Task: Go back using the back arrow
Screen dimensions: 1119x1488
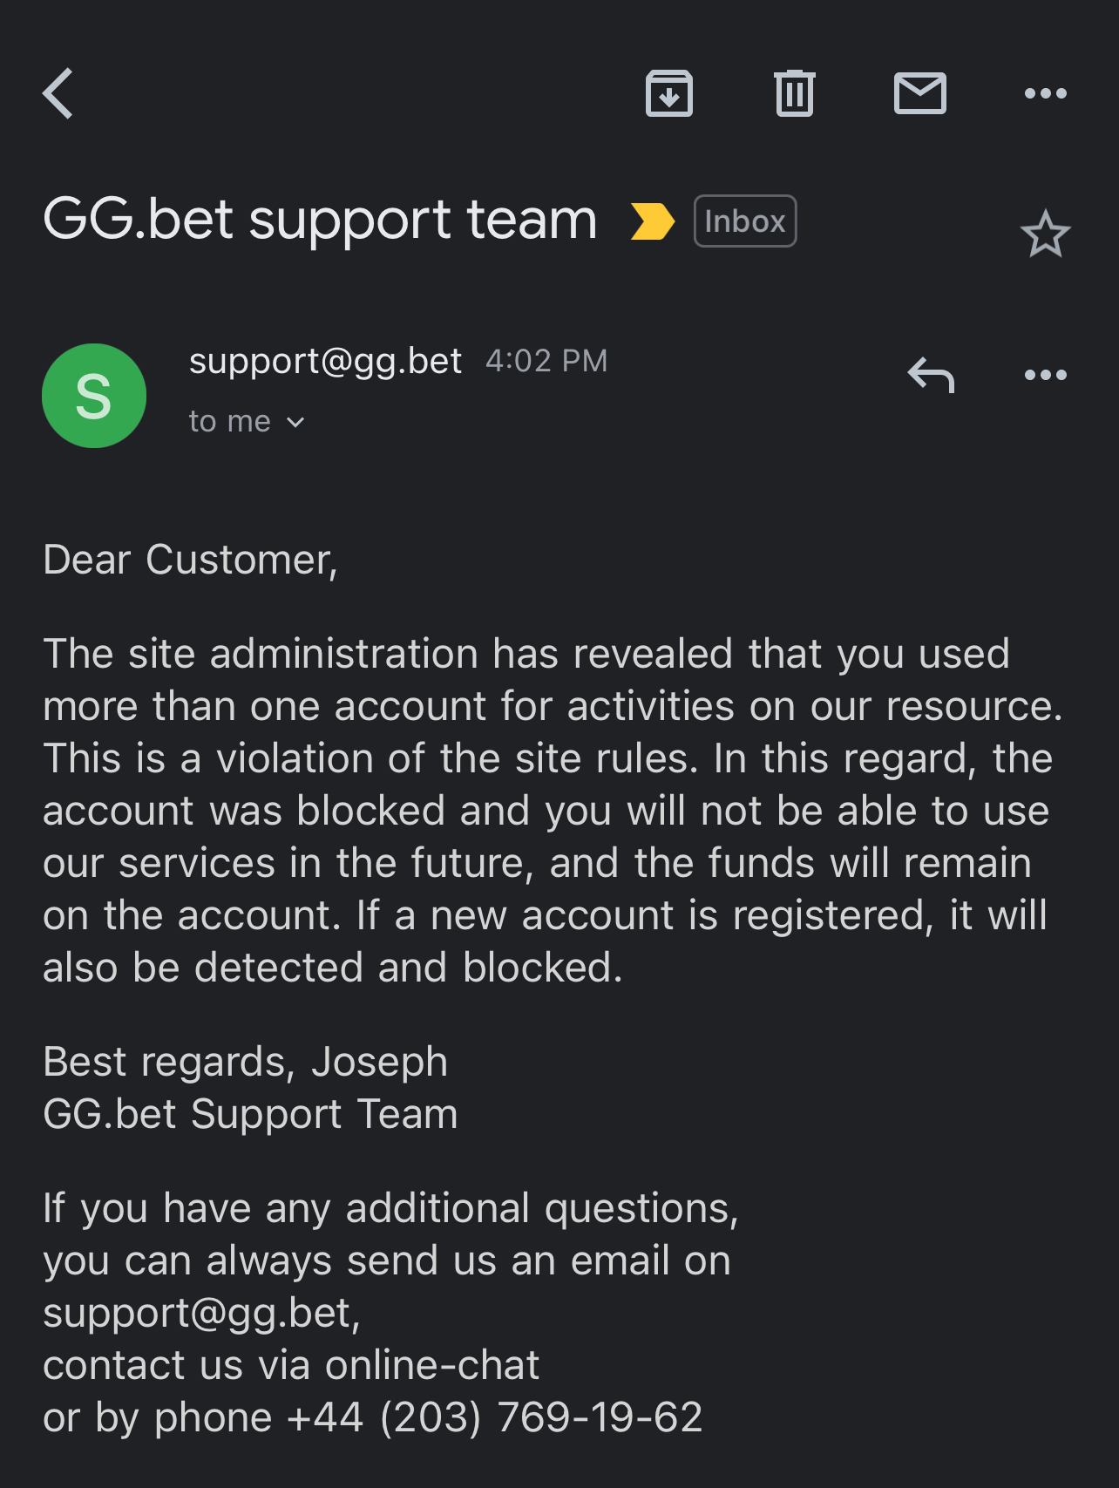Action: tap(58, 93)
